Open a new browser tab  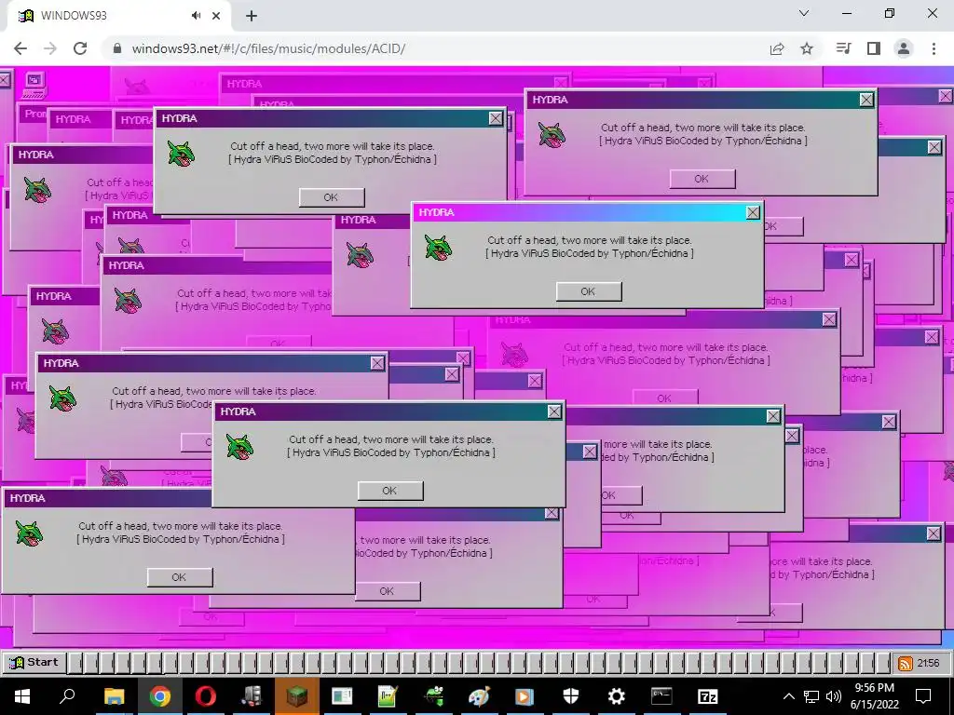252,17
